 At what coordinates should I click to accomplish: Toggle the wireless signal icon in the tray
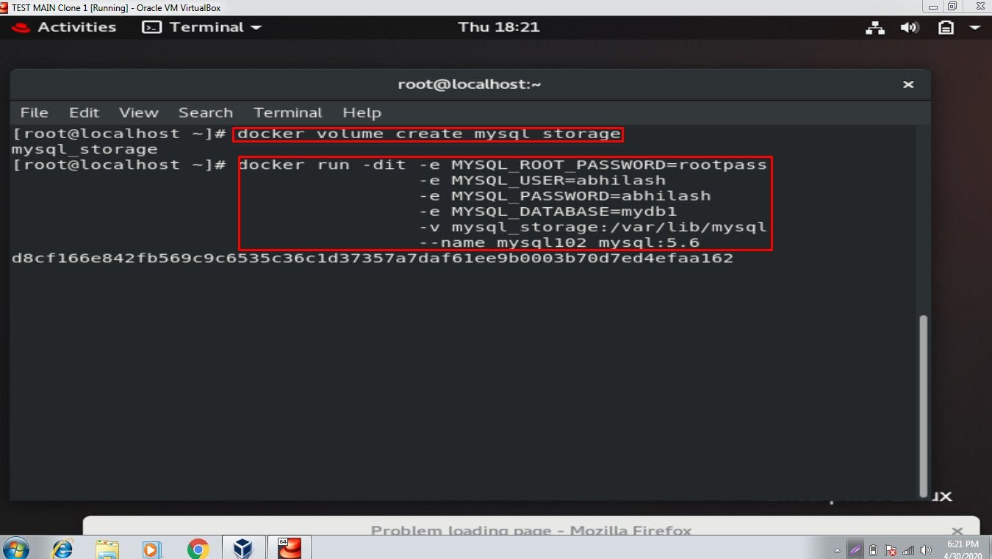[x=907, y=549]
